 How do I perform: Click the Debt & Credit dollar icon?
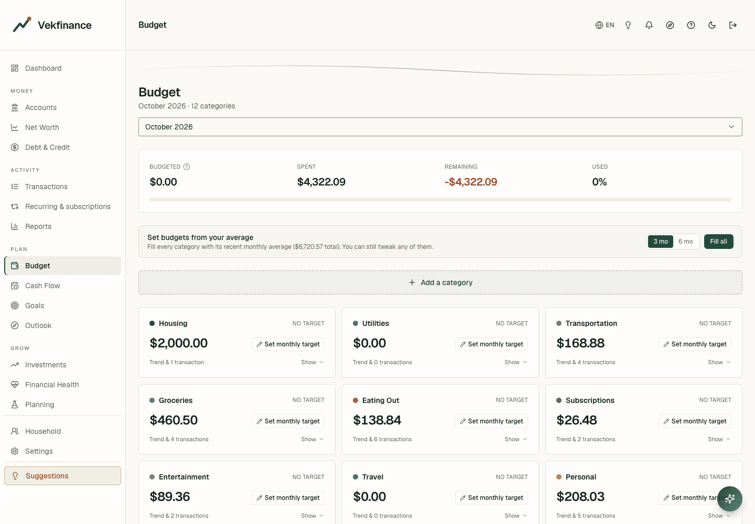coord(15,147)
